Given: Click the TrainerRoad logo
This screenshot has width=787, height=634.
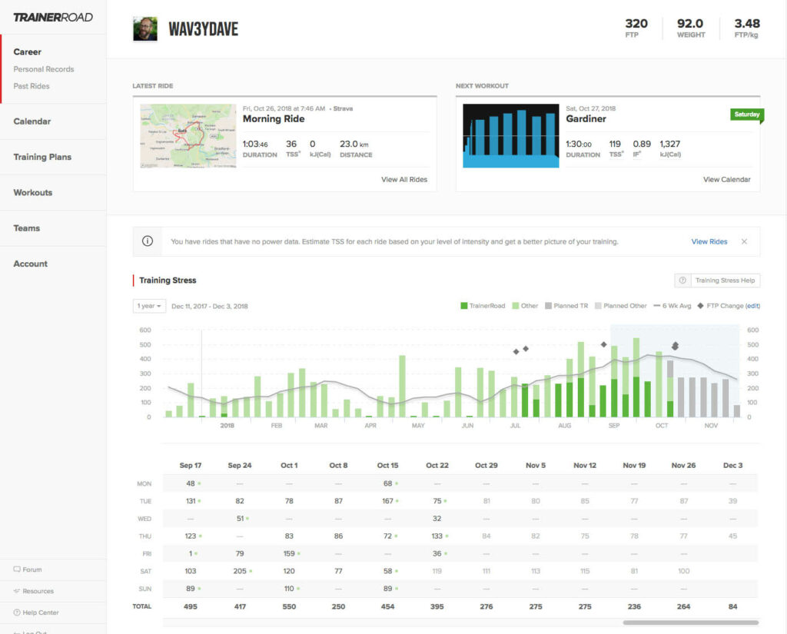Looking at the screenshot, I should coord(53,18).
